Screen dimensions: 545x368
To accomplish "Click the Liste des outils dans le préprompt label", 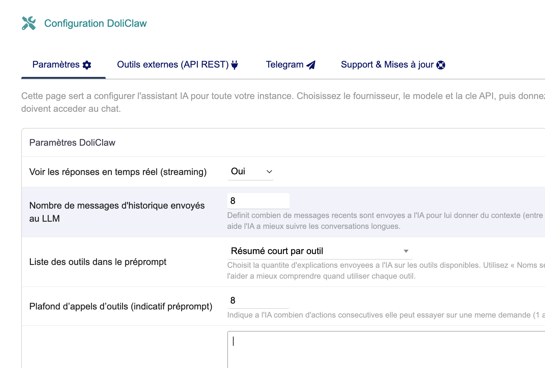I will point(98,262).
